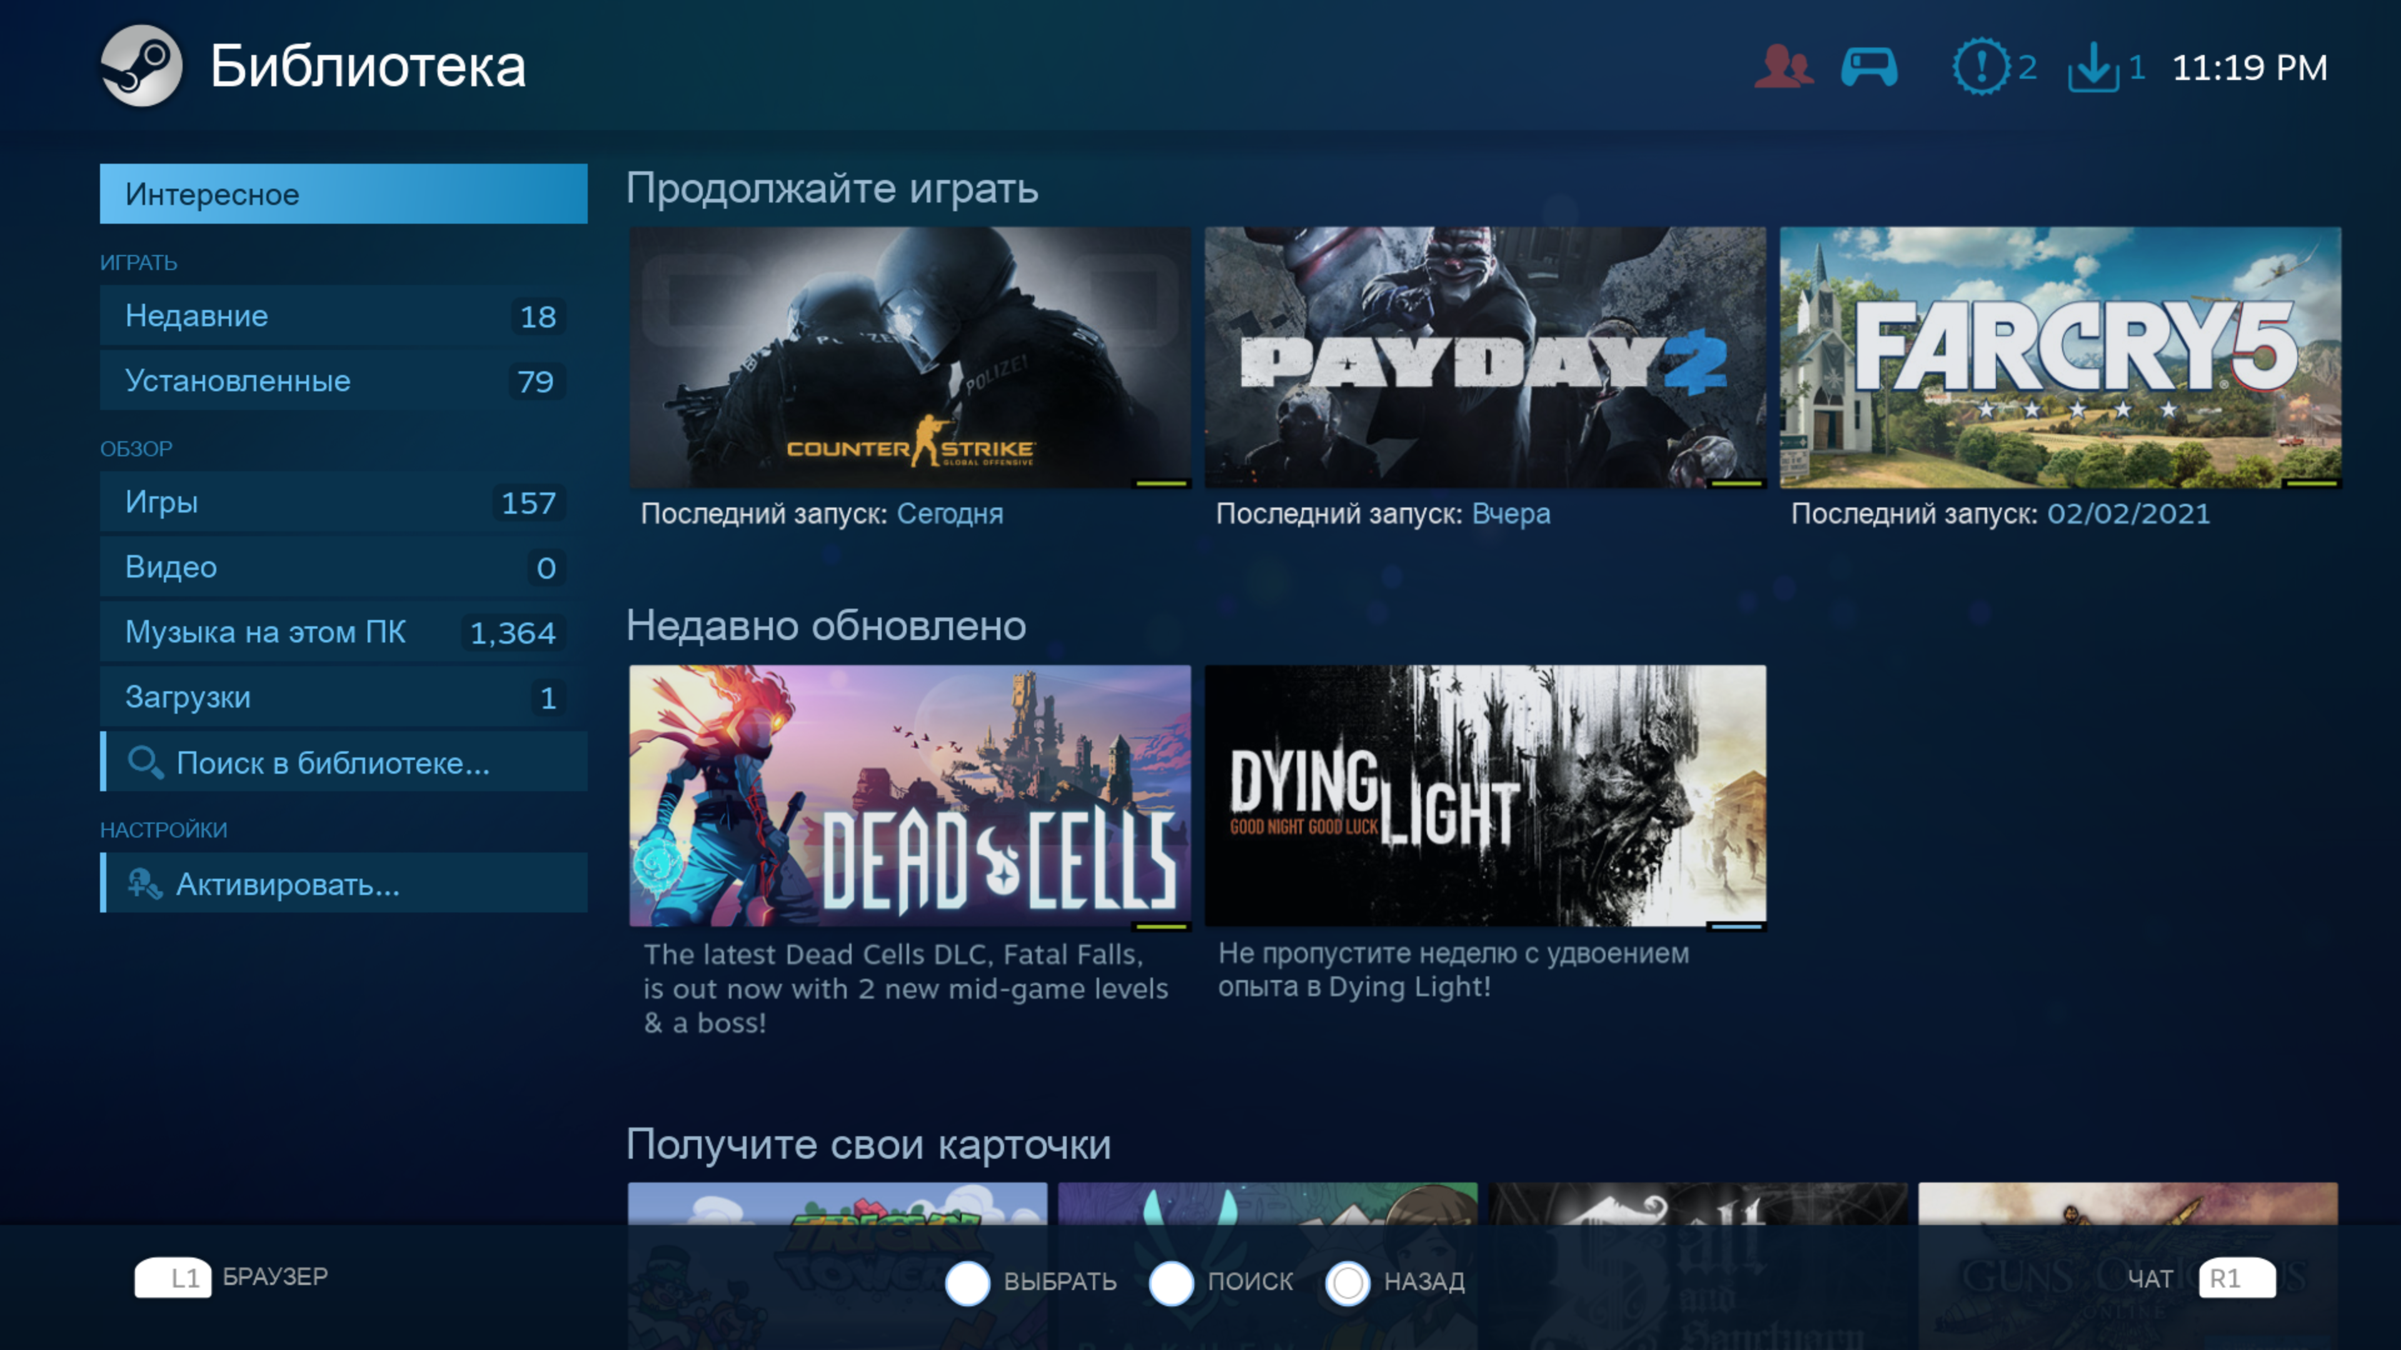Click the 11:19 PM clock
2401x1350 pixels.
[2249, 68]
